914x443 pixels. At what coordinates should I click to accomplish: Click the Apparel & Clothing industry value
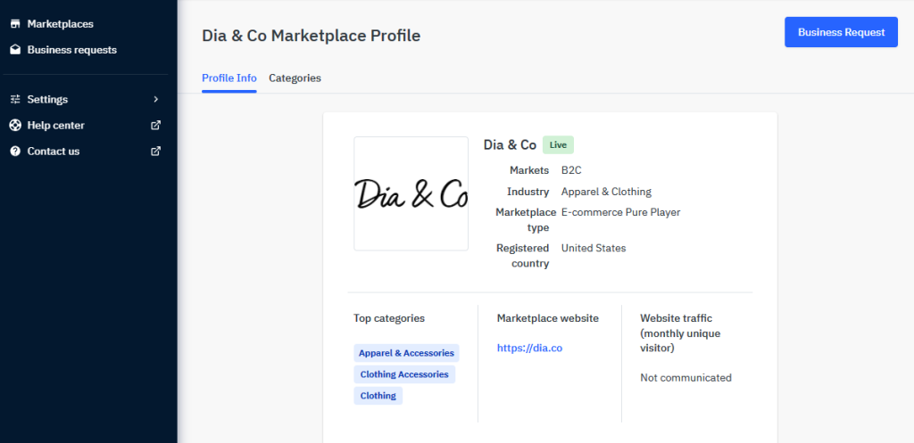(606, 192)
